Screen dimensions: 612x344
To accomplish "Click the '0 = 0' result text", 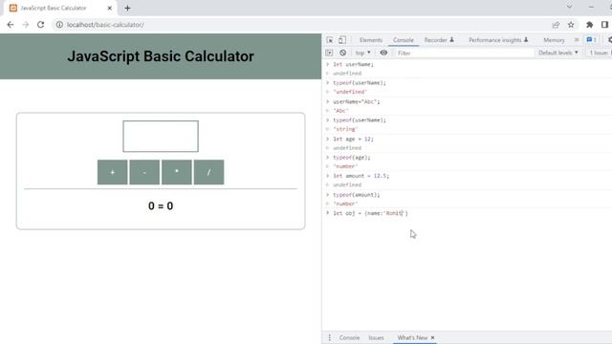I will (161, 206).
